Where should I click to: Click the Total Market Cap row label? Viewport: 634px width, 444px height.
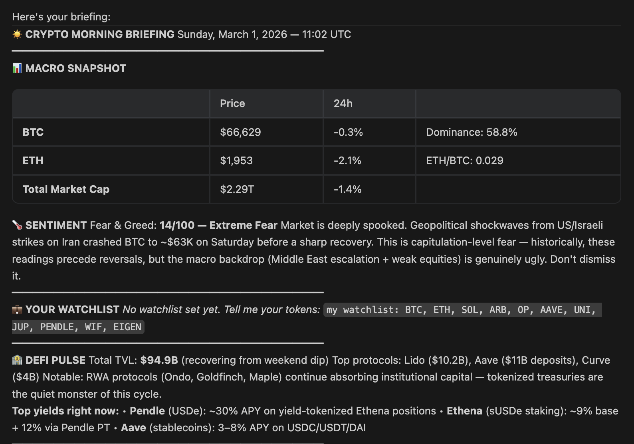[66, 189]
